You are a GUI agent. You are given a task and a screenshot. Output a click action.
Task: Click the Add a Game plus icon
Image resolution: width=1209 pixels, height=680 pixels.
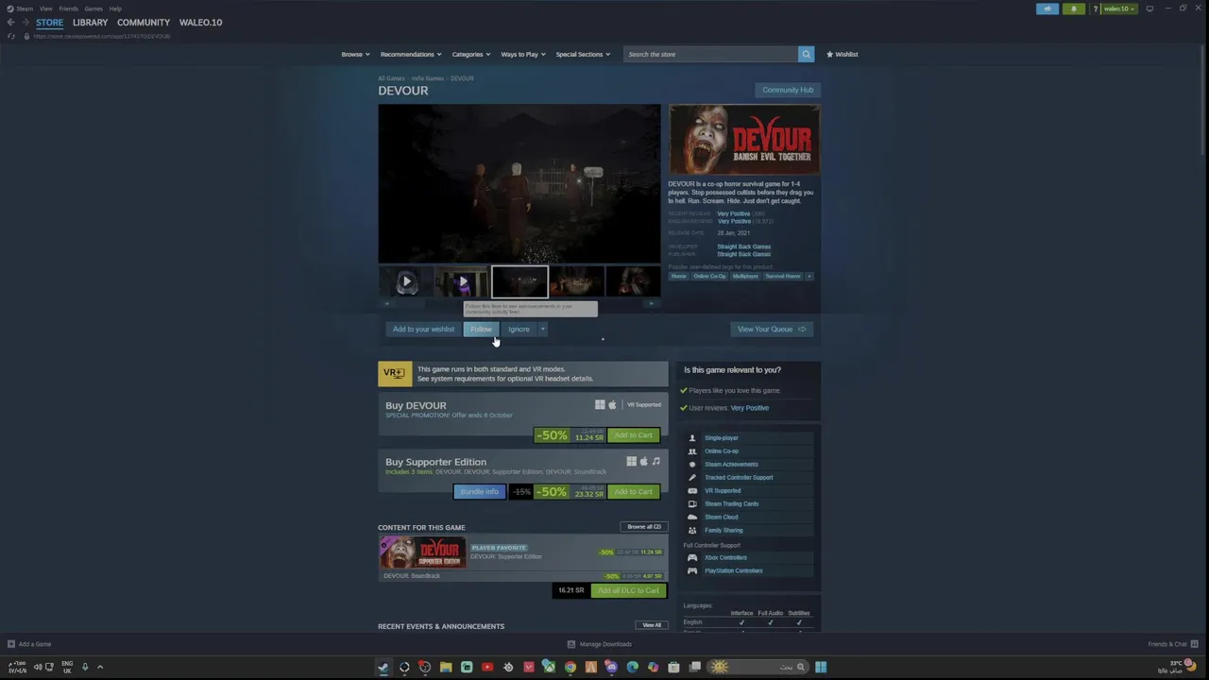[x=11, y=644]
